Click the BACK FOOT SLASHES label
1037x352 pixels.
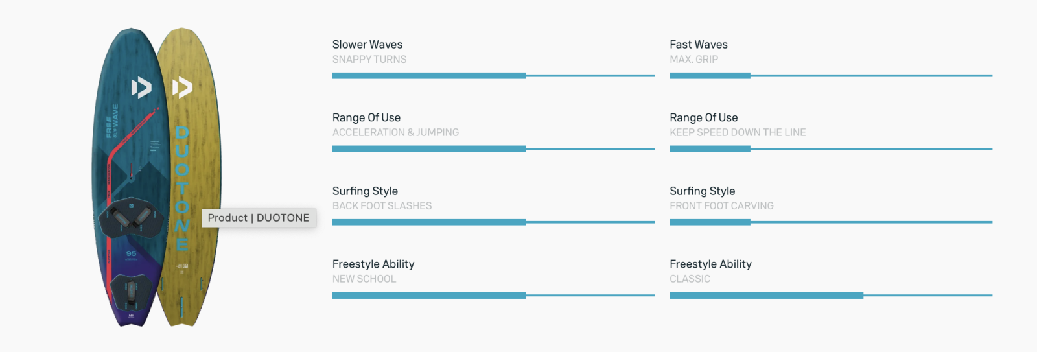point(382,206)
